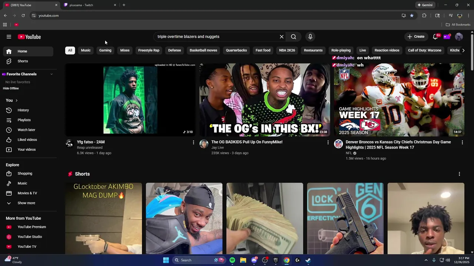Open the notifications bell

(x=435, y=37)
